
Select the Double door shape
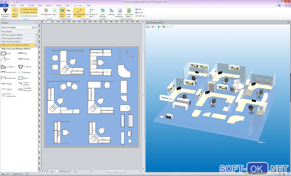9,78
